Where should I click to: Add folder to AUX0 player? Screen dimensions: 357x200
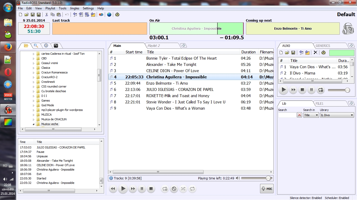pos(307,53)
